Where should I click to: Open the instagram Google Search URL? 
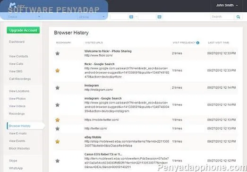[x=127, y=107]
